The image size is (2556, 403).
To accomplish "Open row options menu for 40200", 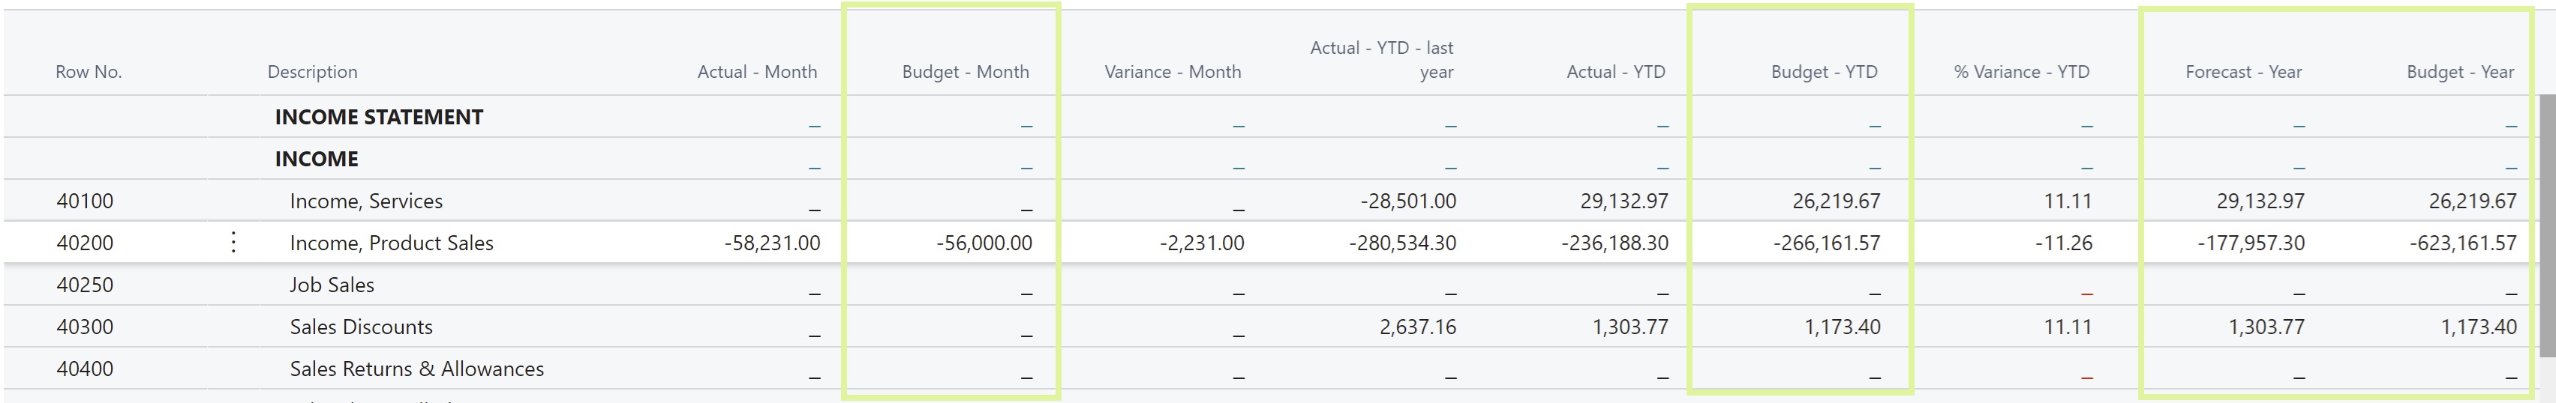I will [233, 243].
